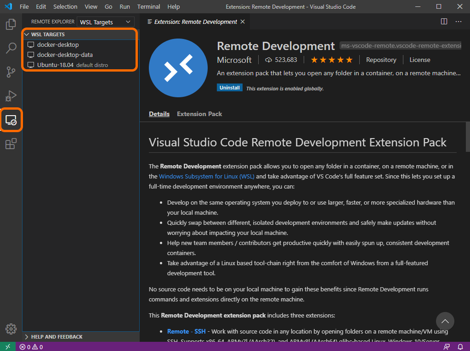470x351 pixels.
Task: Open the Windows Subsystem for Linux link
Action: tap(207, 176)
